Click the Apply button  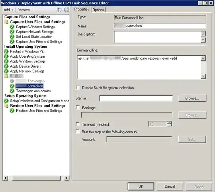(199, 186)
